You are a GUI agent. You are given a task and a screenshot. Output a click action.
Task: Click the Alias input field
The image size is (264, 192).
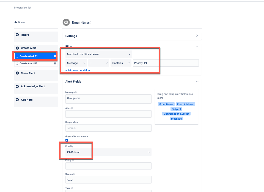108,114
